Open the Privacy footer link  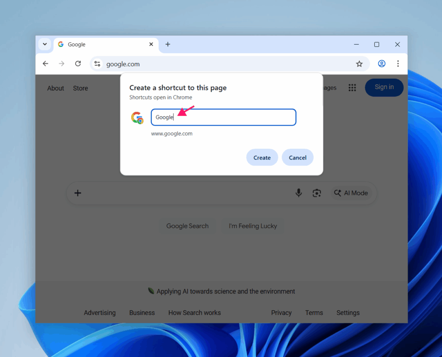(x=281, y=312)
